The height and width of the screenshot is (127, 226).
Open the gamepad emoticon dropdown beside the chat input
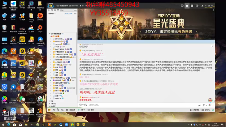tap(81, 105)
